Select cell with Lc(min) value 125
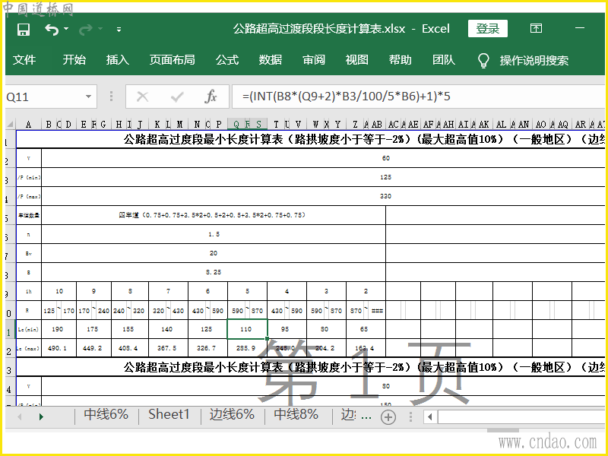Screen dimensions: 608x456 tap(207, 329)
